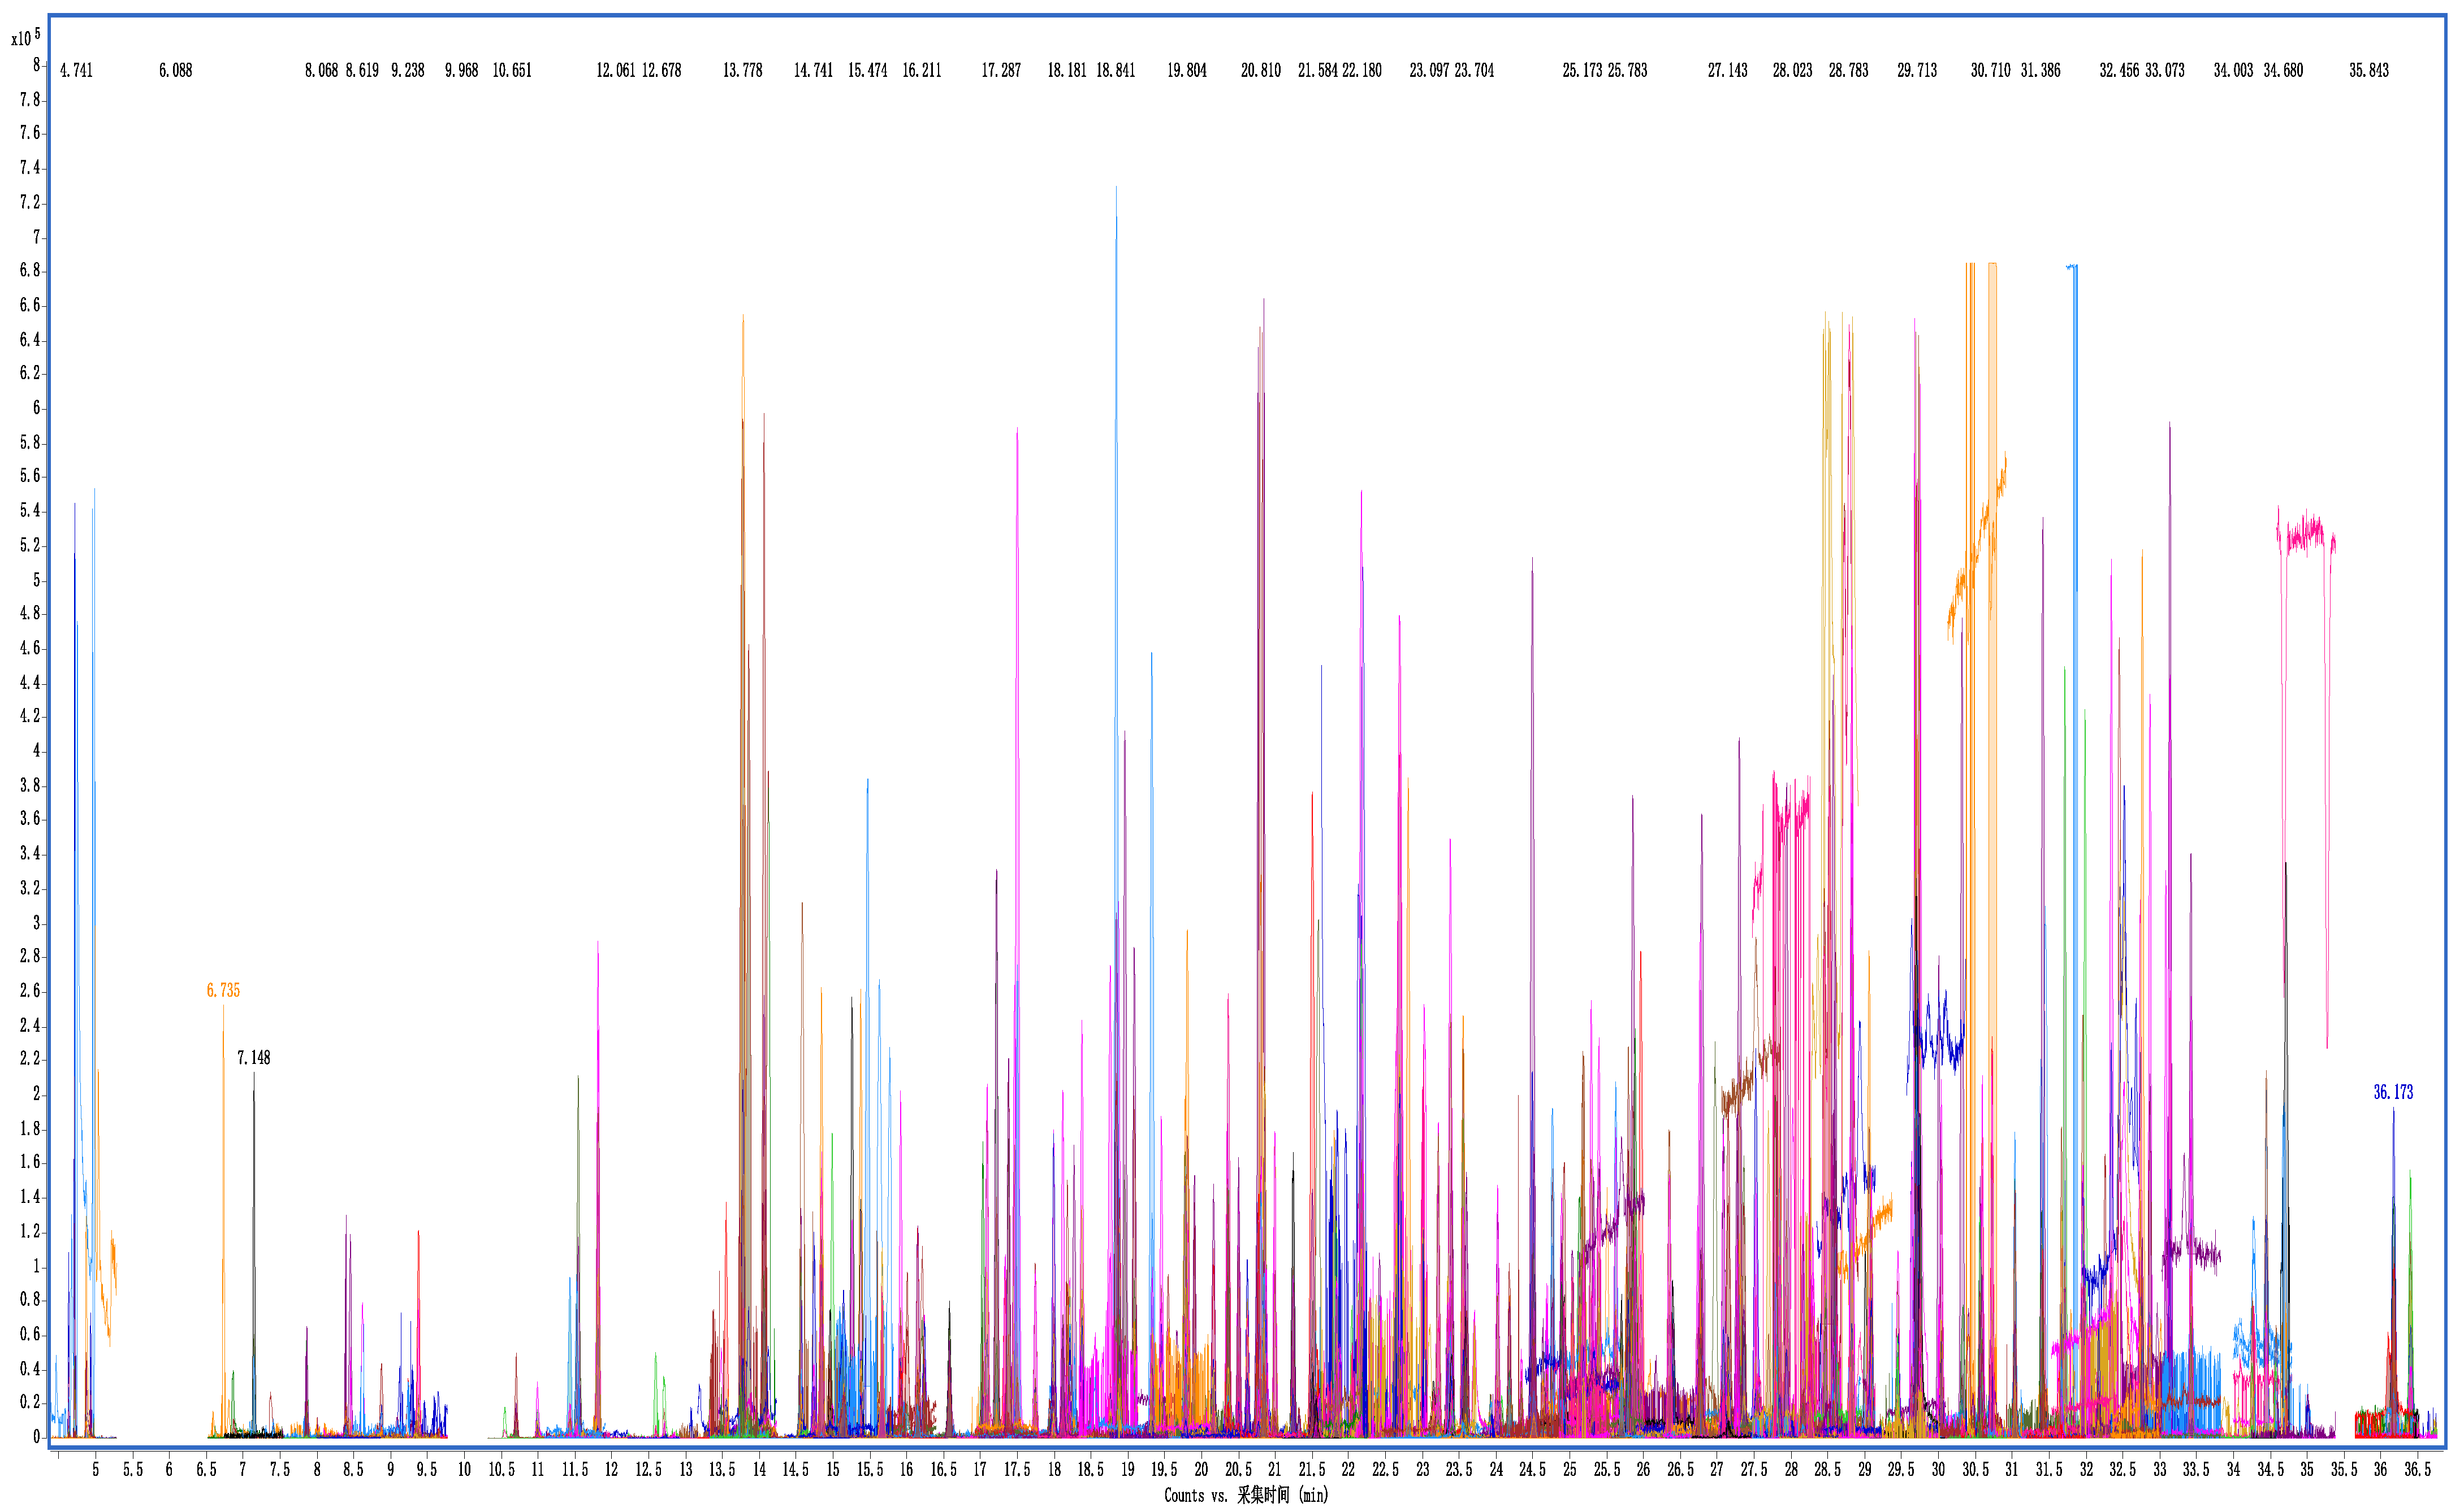Select the 6.088 retention time label
Screen dimensions: 2464x1512
(x=175, y=70)
